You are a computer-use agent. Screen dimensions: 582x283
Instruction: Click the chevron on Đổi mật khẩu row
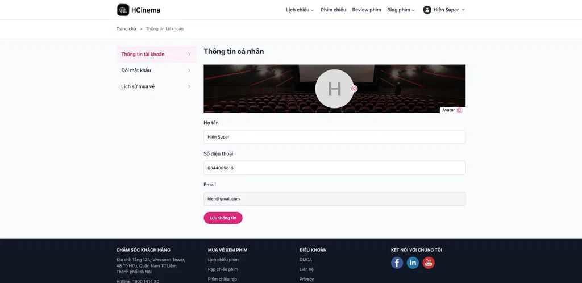click(x=189, y=70)
